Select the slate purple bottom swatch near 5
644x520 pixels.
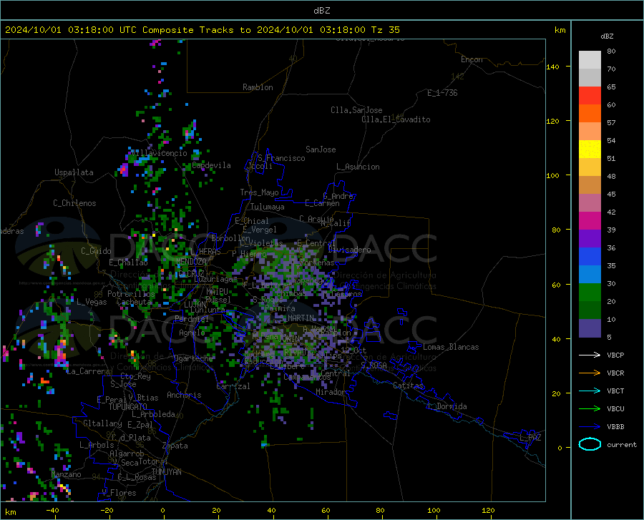tap(590, 328)
